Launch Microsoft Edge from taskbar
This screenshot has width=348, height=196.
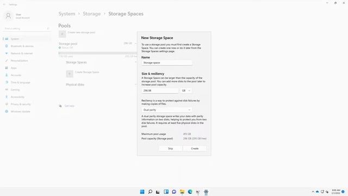coord(190,192)
